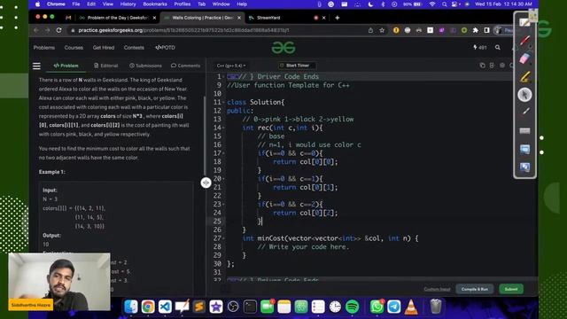Viewport: 567px width, 319px height.
Task: Open the POTD nav link
Action: [166, 47]
